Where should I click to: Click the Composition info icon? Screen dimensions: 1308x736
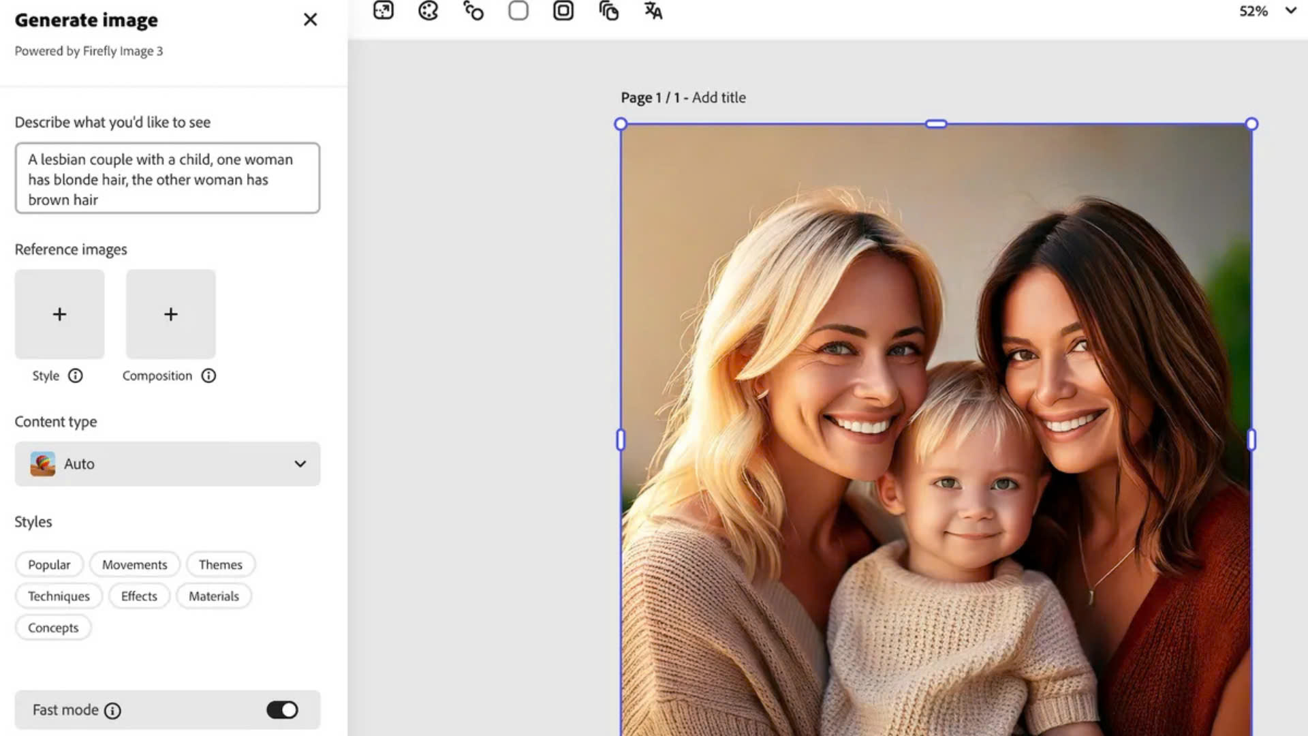click(x=208, y=375)
